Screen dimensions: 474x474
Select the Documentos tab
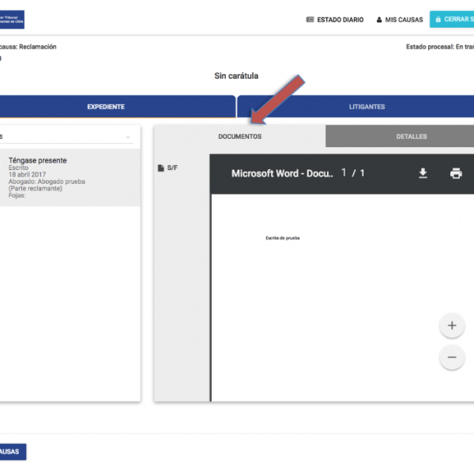(239, 137)
